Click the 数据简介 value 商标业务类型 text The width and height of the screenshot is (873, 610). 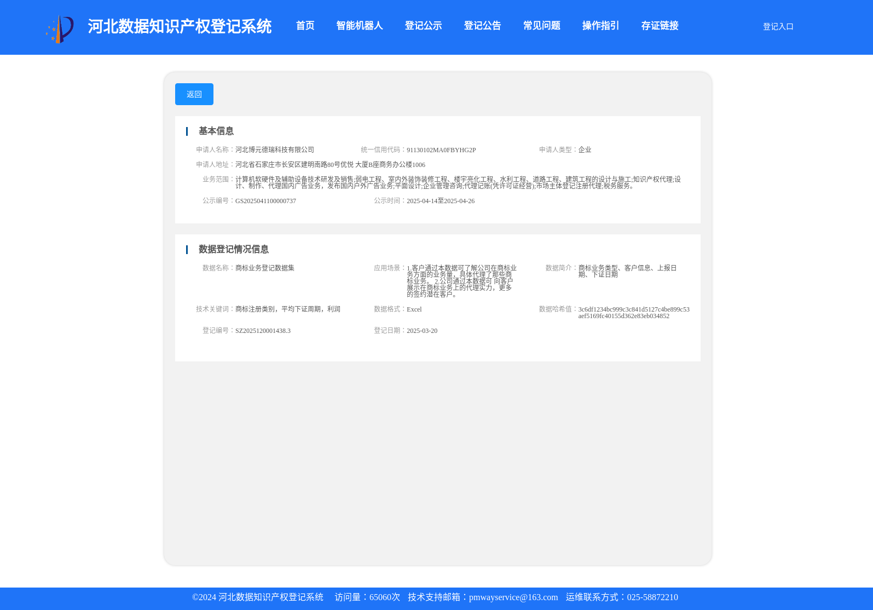(x=627, y=271)
